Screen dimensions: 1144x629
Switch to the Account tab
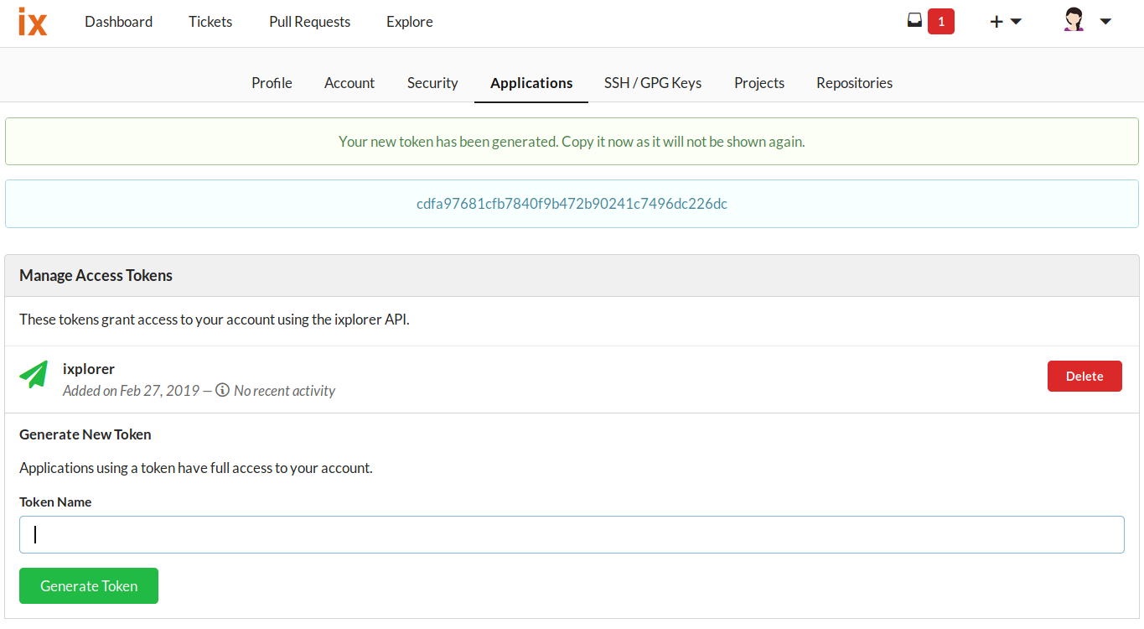(349, 83)
